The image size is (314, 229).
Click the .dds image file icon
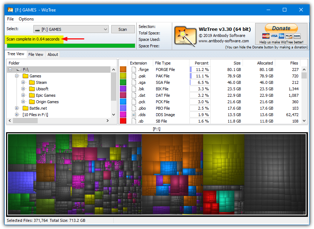point(134,115)
